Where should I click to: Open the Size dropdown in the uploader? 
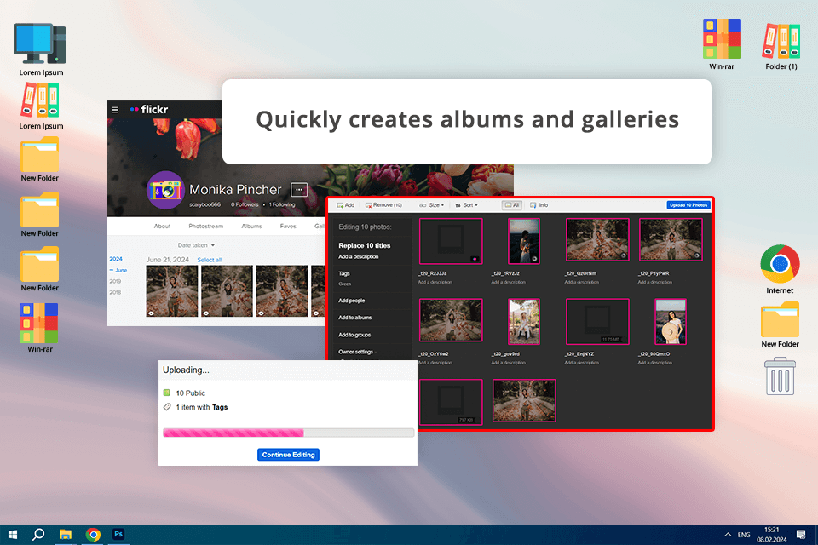coord(431,205)
